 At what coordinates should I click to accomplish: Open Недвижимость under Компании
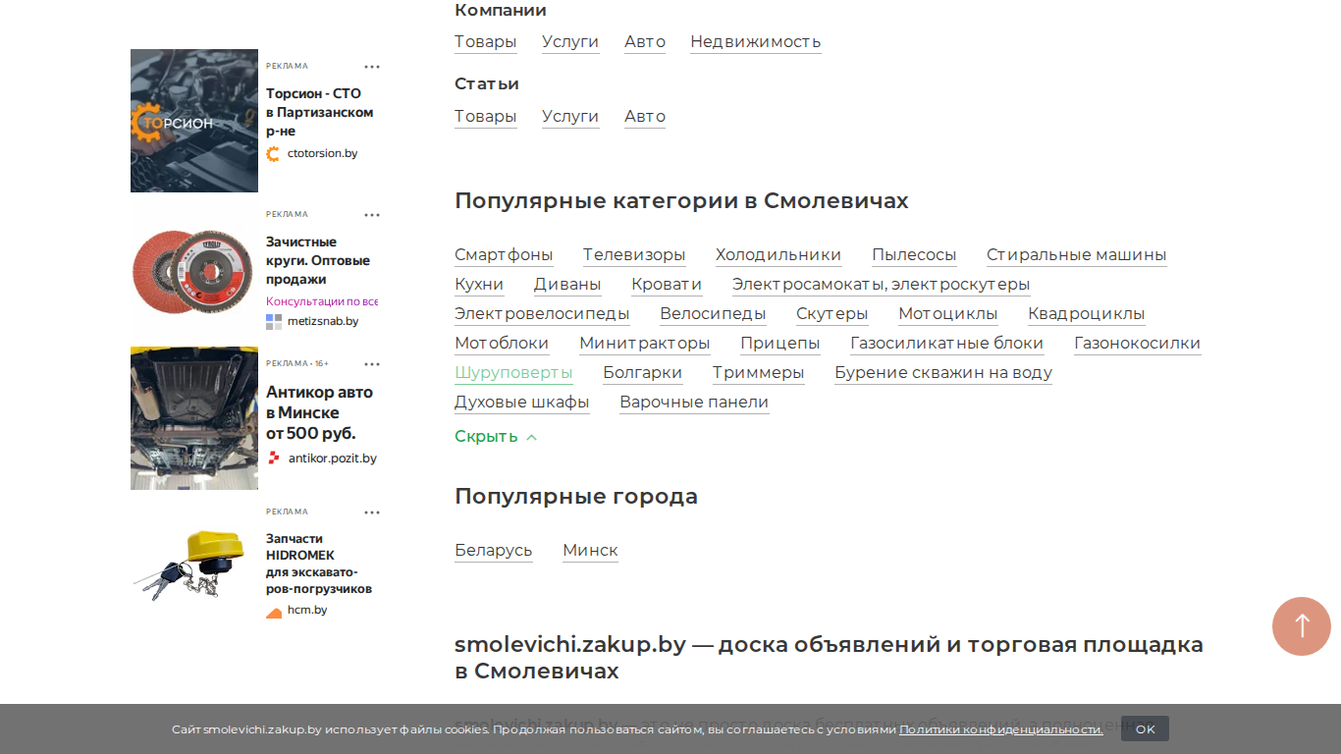[x=756, y=42]
